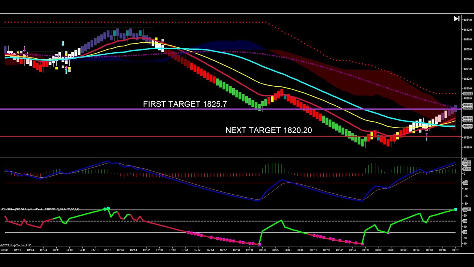Click the 1826.6 price marker tag

tap(467, 105)
